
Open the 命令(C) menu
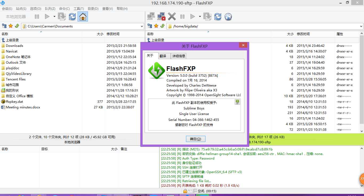click(64, 9)
